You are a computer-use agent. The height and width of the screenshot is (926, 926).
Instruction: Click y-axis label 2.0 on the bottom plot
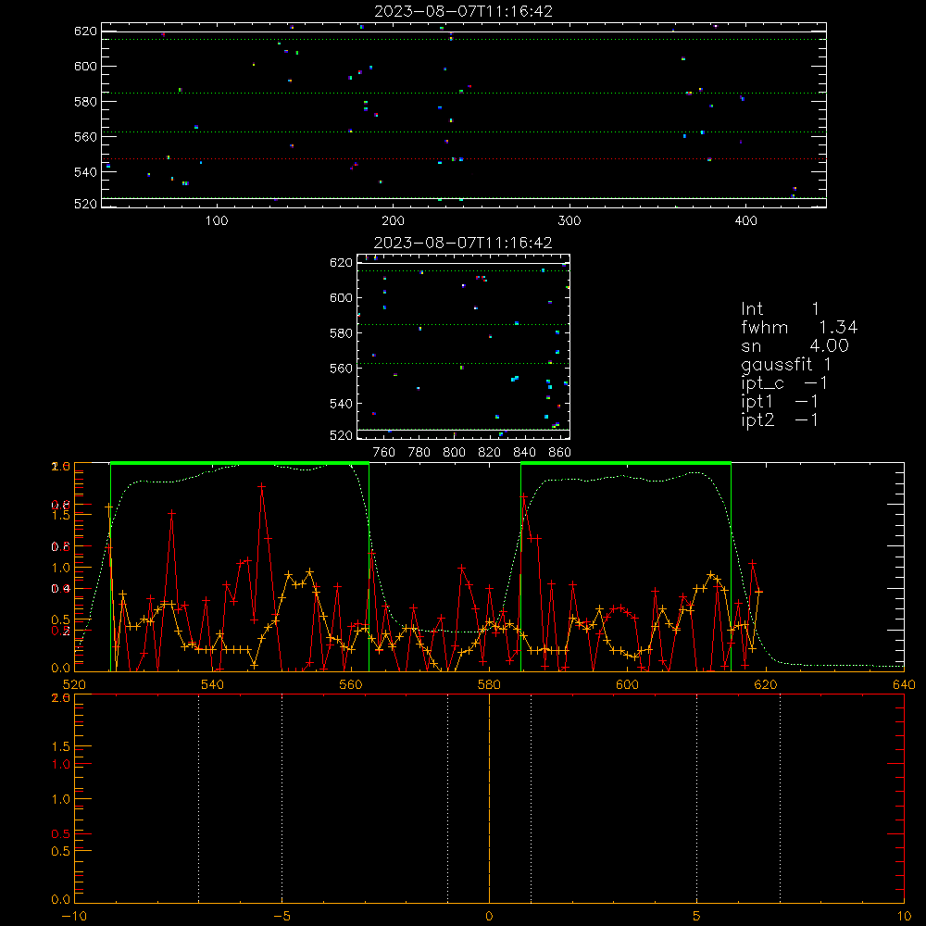[61, 697]
